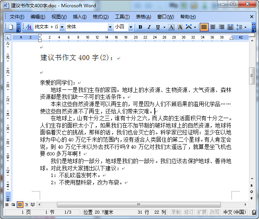Screen dimensions: 259x219
Task: Switch to Print Layout View icon
Action: pos(20,205)
